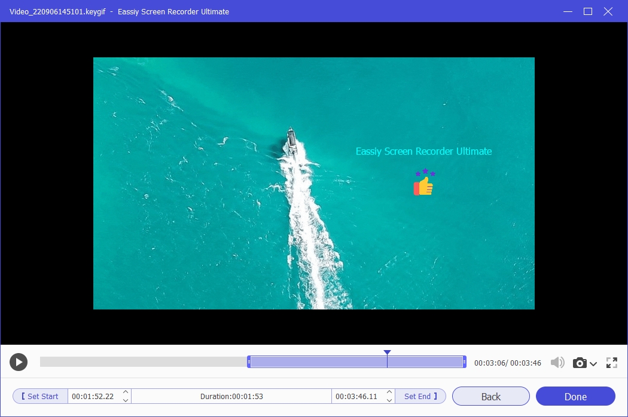This screenshot has height=417, width=628.
Task: Seek to the unselected gray timeline portion
Action: [x=144, y=362]
